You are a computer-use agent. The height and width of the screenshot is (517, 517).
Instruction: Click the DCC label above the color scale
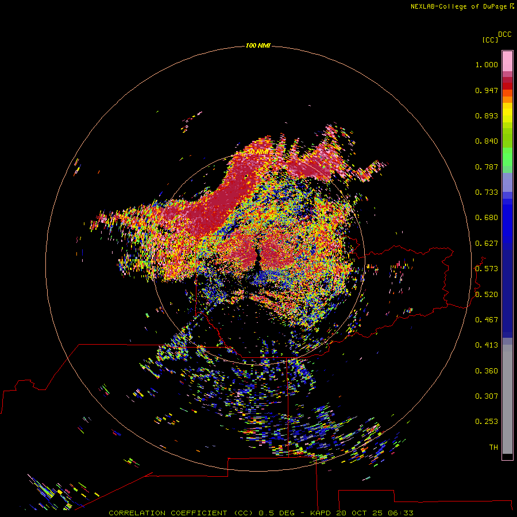pos(504,34)
